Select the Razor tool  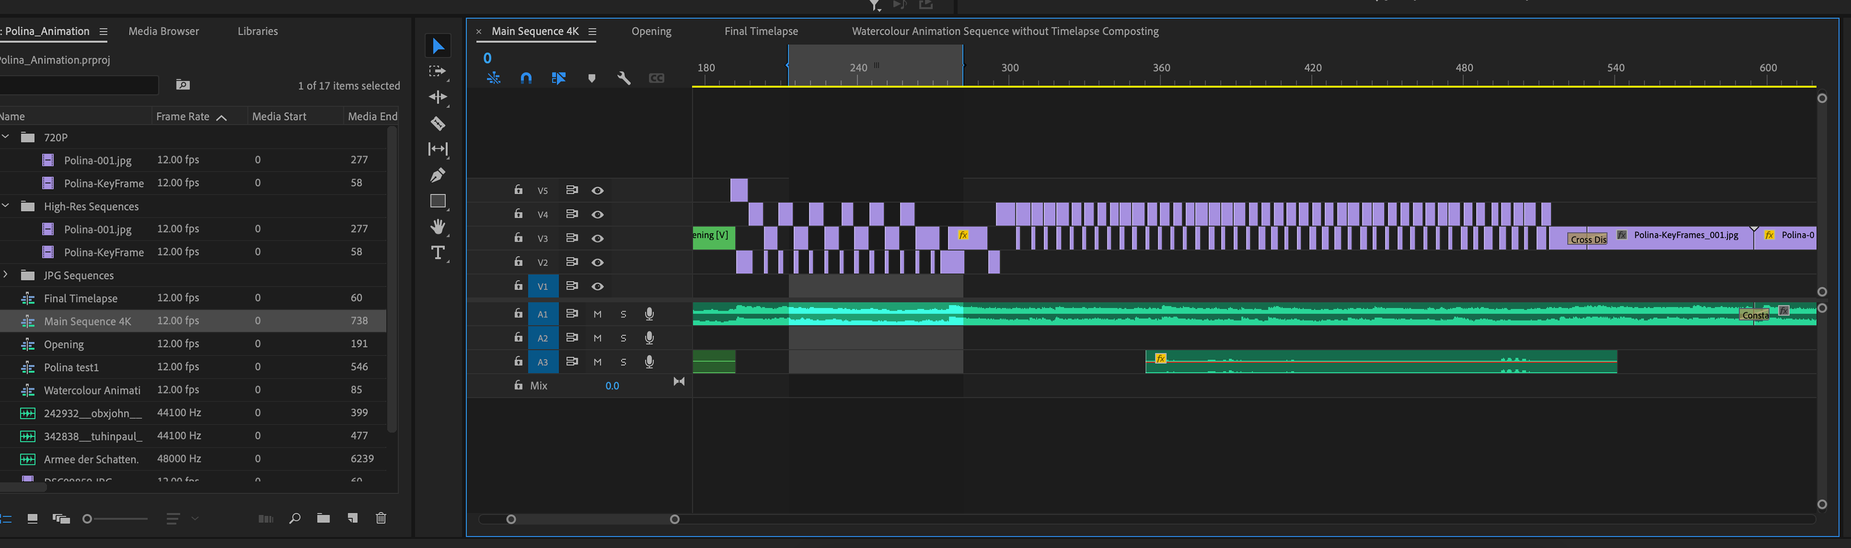(x=438, y=123)
